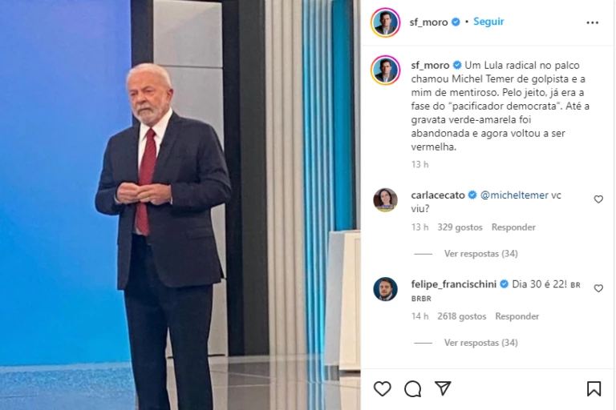View the 2618 gostos likes list
The width and height of the screenshot is (616, 410).
click(x=462, y=316)
